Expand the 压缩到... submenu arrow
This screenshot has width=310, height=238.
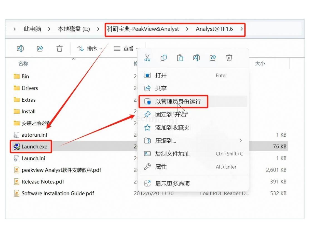pyautogui.click(x=241, y=141)
